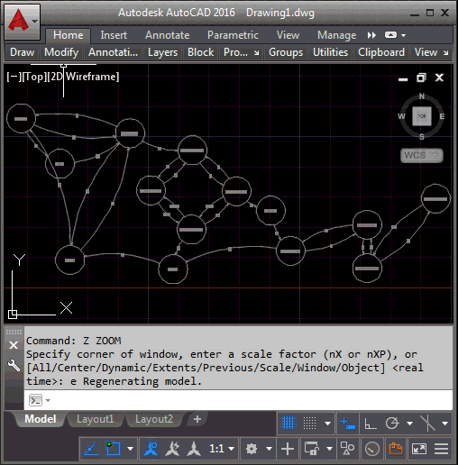Image resolution: width=458 pixels, height=465 pixels.
Task: Open the workspace switching gear icon
Action: (252, 449)
